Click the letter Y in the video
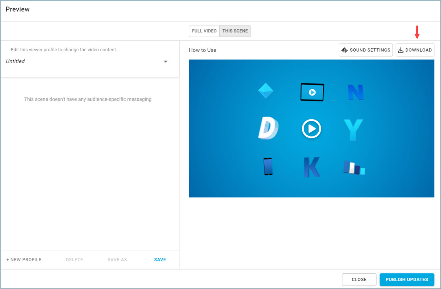Image resolution: width=441 pixels, height=289 pixels. (353, 130)
